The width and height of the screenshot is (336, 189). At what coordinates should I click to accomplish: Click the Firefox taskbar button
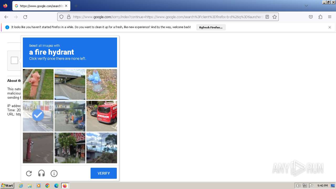[x=65, y=186]
